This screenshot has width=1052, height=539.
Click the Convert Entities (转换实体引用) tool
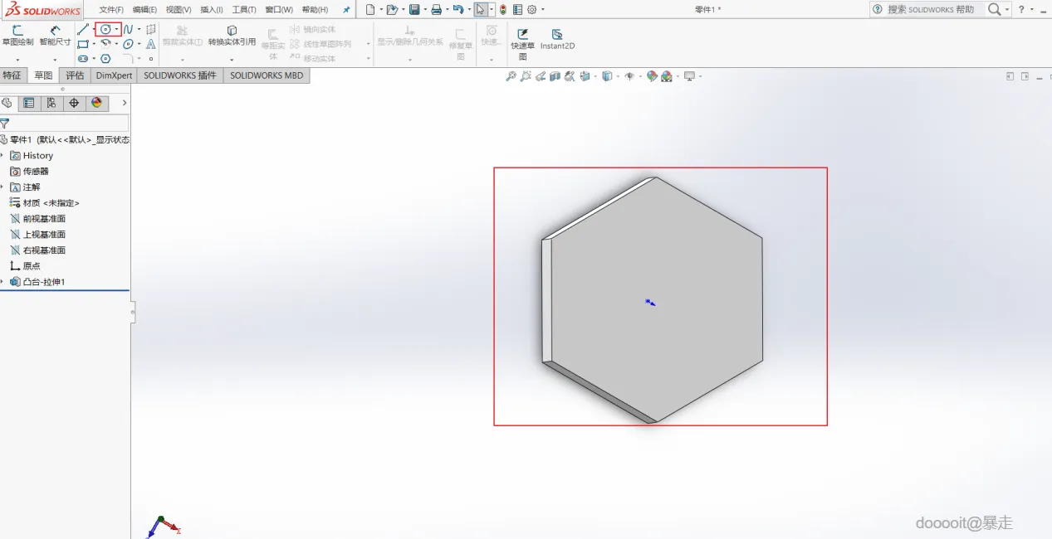(x=232, y=36)
